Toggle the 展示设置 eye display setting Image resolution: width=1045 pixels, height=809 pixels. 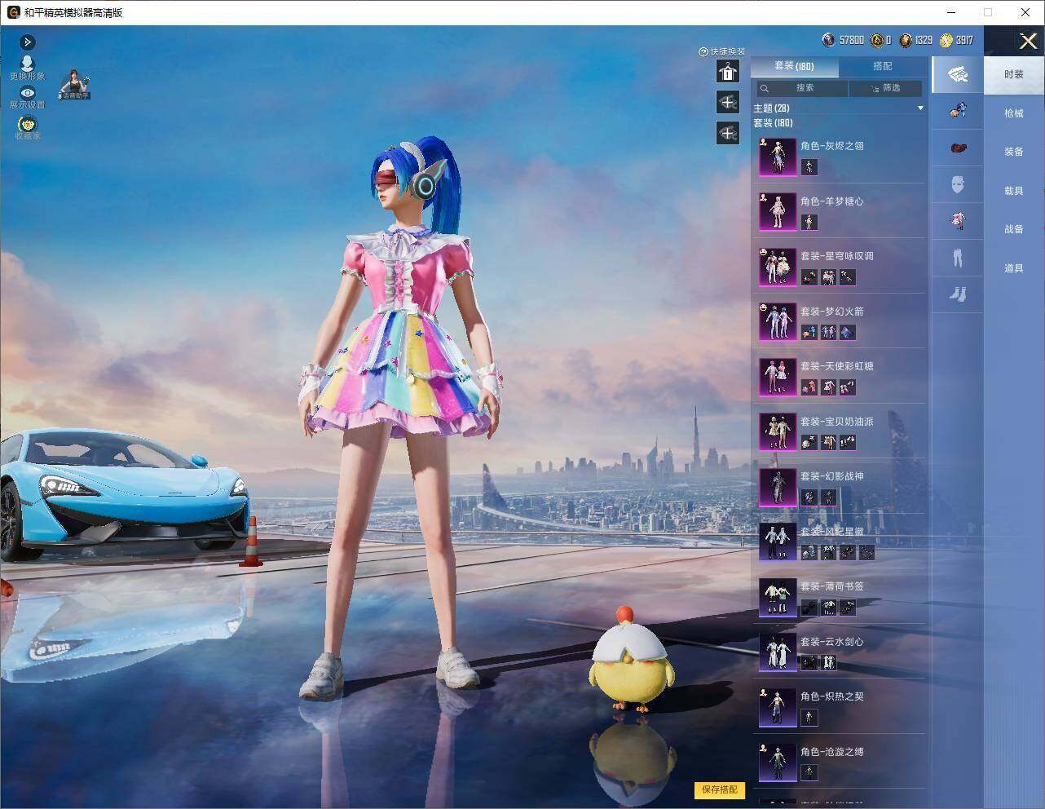(27, 93)
